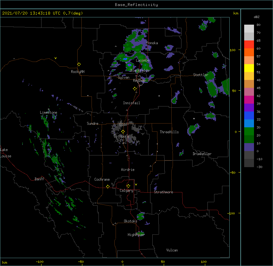Click the Blackfalds city label
Screen dimensions: 273x266
pos(140,70)
